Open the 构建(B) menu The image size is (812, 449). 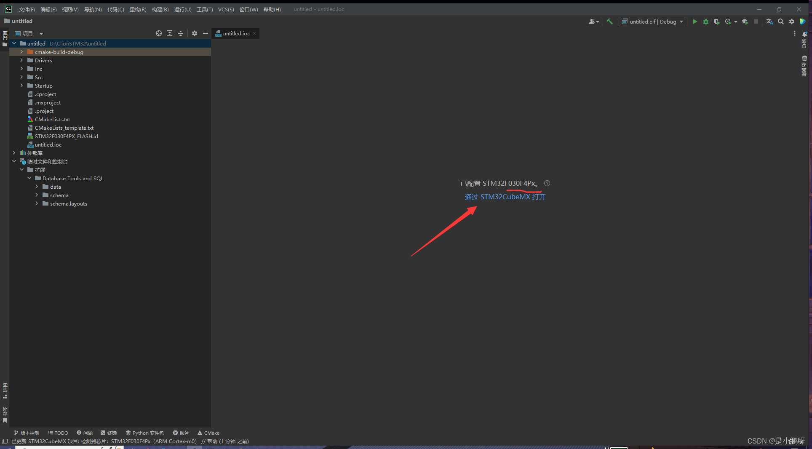(160, 9)
